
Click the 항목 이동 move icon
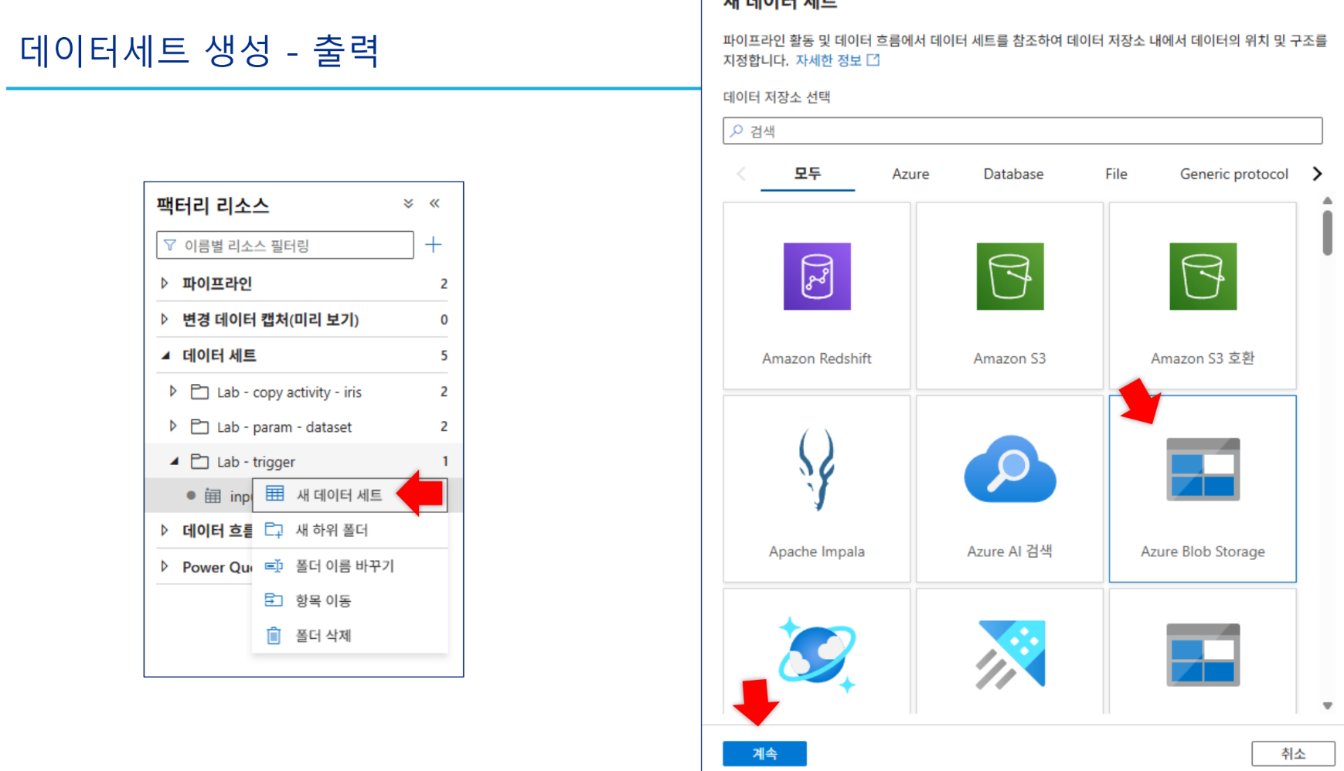pos(274,599)
